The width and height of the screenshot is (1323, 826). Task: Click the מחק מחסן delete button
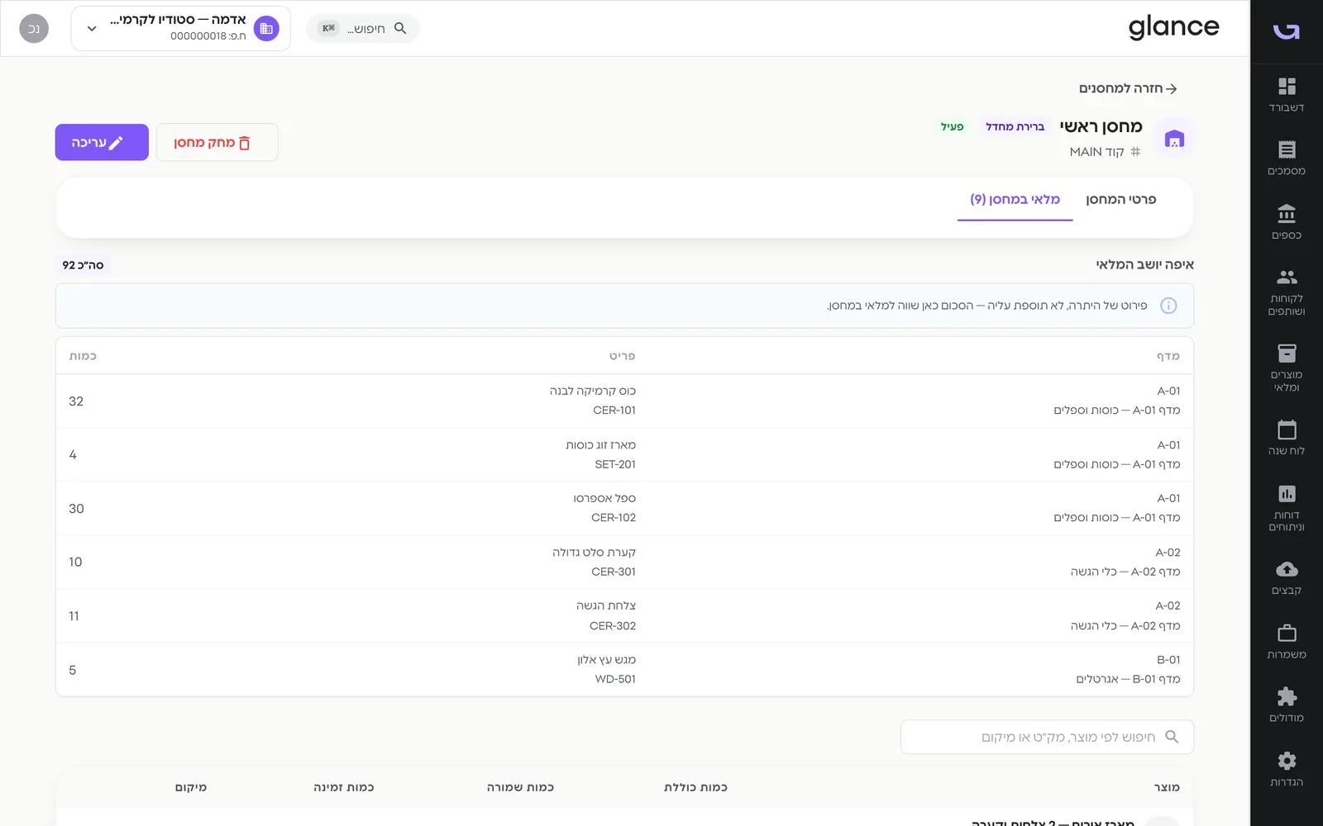coord(217,142)
